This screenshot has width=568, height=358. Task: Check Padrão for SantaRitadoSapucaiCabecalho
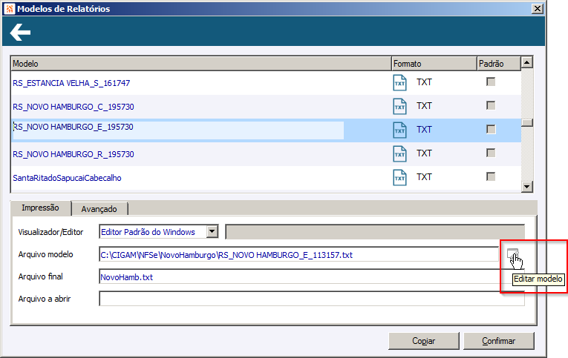[491, 176]
